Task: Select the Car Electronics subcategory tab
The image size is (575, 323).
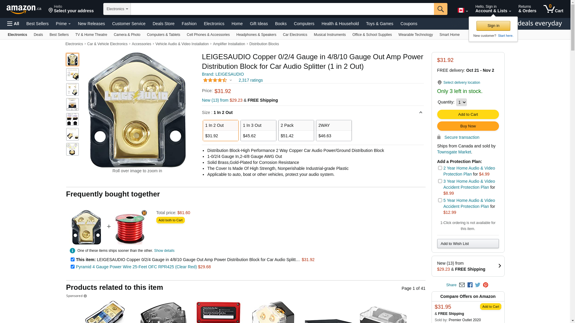Action: (x=295, y=35)
